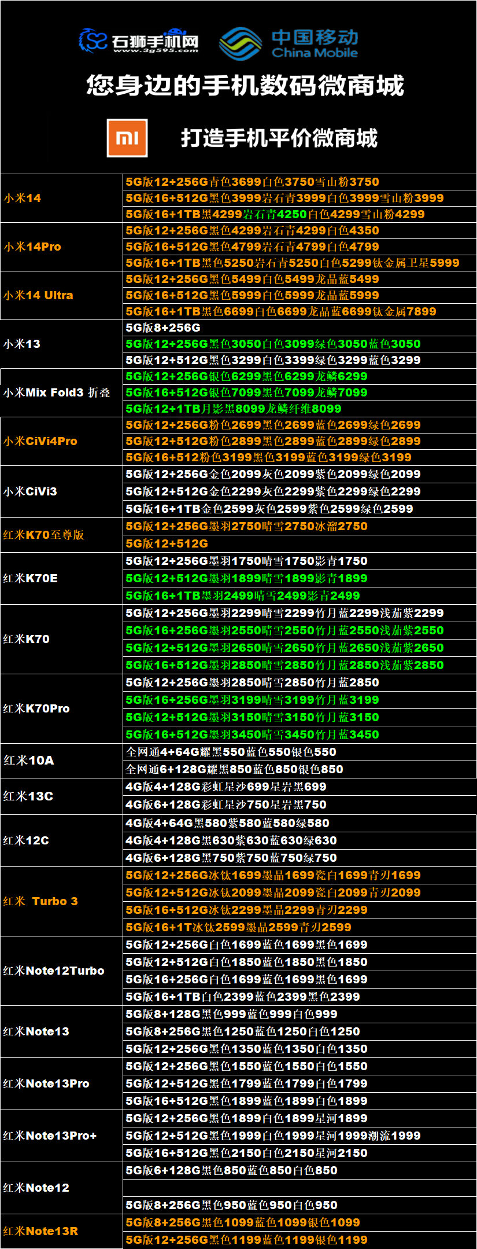The height and width of the screenshot is (1249, 477).
Task: Select row 5G版16+1TB黑4299岩石青4250
Action: [x=300, y=214]
